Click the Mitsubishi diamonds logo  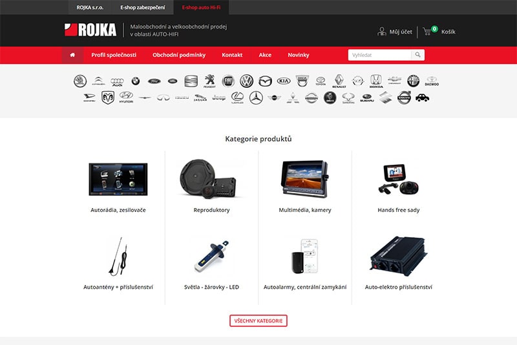[x=293, y=98]
